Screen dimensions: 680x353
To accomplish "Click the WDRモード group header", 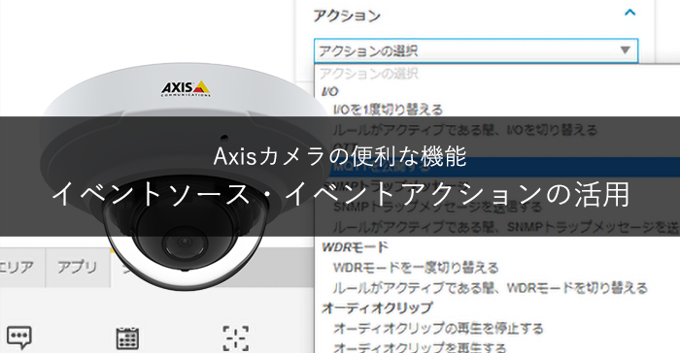I will coord(355,247).
